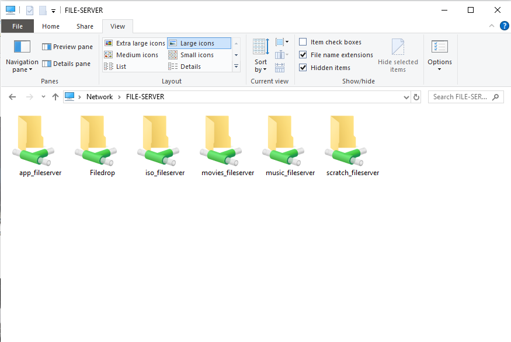Click Network in the address path
This screenshot has height=342, width=511.
(x=99, y=97)
